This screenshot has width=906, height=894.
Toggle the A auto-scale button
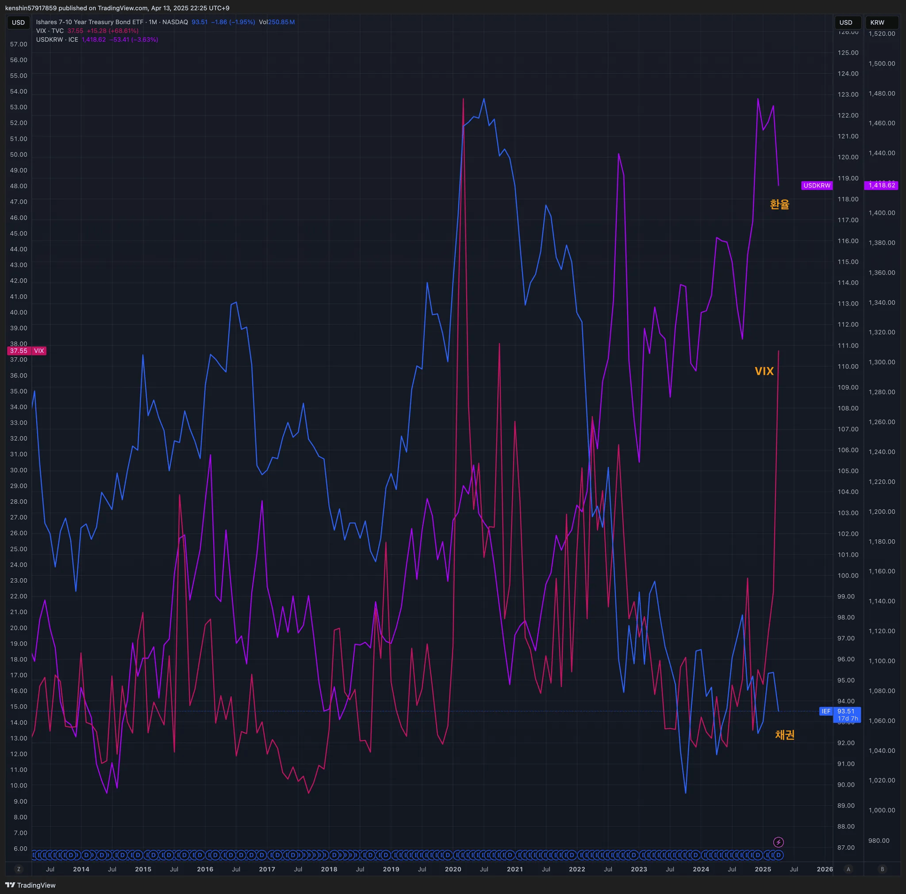click(848, 869)
